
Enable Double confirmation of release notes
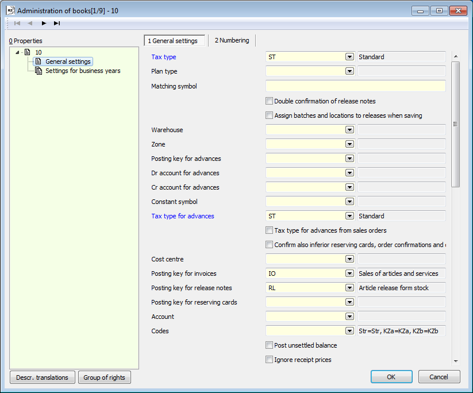coord(269,101)
